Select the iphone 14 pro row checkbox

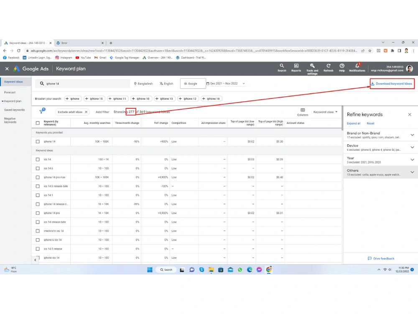38,213
